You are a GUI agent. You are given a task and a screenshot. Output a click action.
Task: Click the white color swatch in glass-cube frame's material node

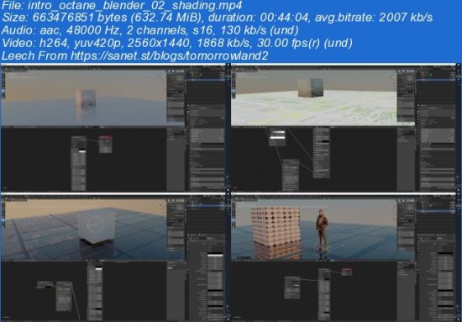point(82,151)
